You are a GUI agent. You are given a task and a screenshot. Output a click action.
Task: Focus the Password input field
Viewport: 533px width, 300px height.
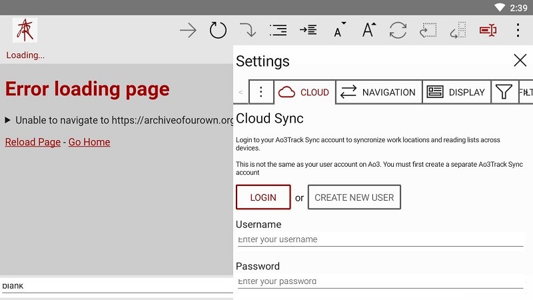(380, 281)
